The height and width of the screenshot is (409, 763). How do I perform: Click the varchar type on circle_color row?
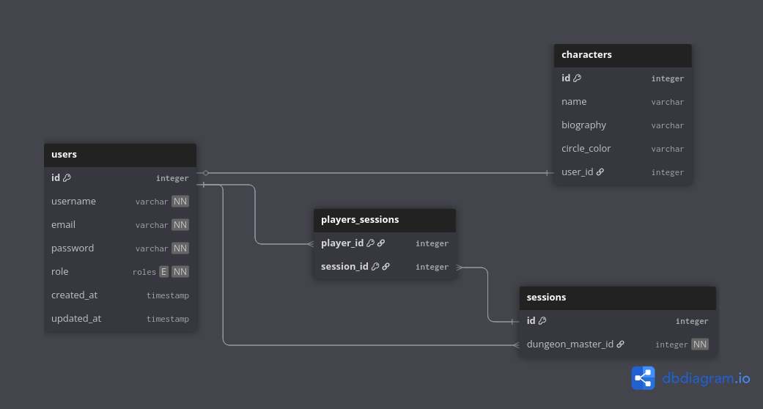click(x=668, y=149)
